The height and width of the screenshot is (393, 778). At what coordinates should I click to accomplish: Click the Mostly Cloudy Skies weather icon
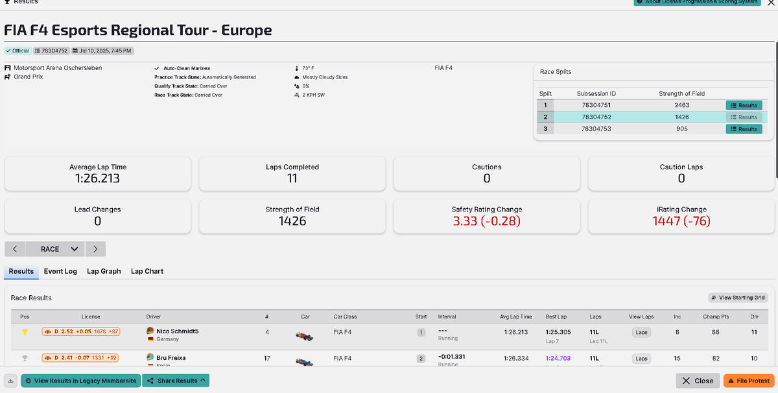click(296, 77)
